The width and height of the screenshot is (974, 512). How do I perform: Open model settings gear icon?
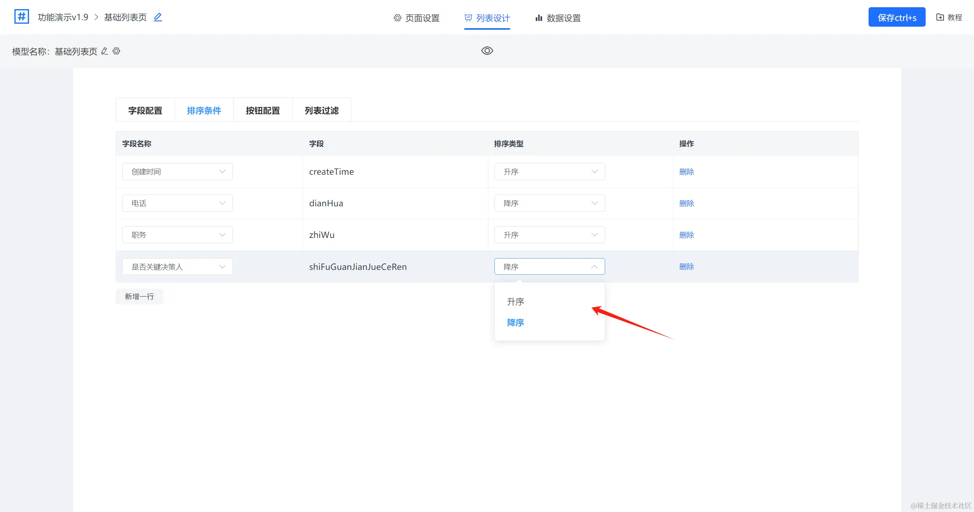[x=116, y=51]
